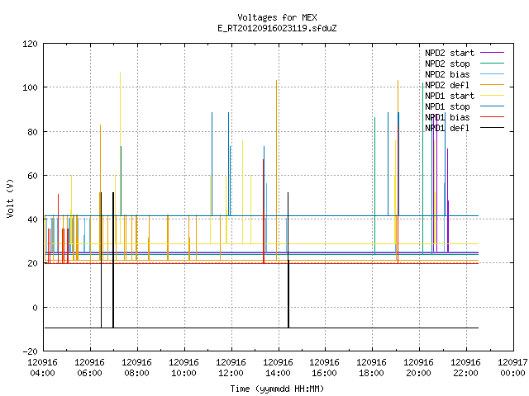The height and width of the screenshot is (396, 529).
Task: Select the 'NPD1 stop' legend label
Action: [447, 106]
